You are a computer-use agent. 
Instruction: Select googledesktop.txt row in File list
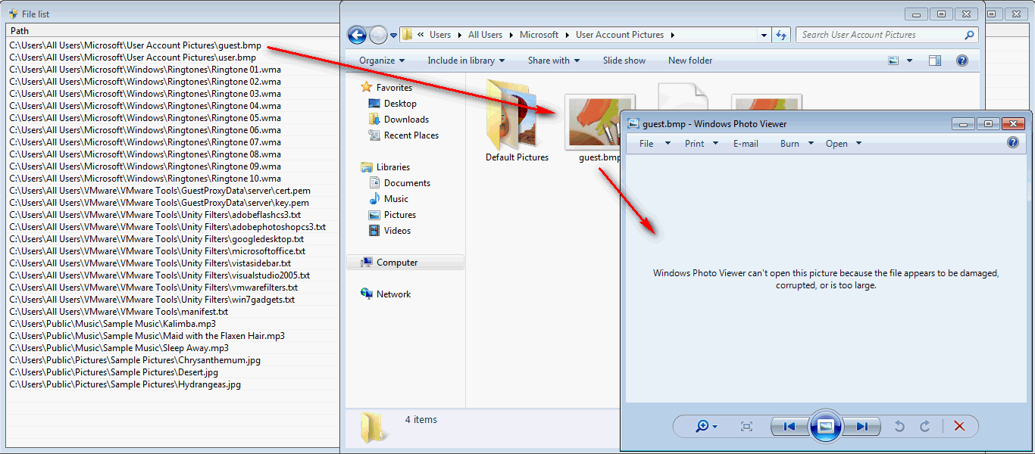pyautogui.click(x=156, y=239)
